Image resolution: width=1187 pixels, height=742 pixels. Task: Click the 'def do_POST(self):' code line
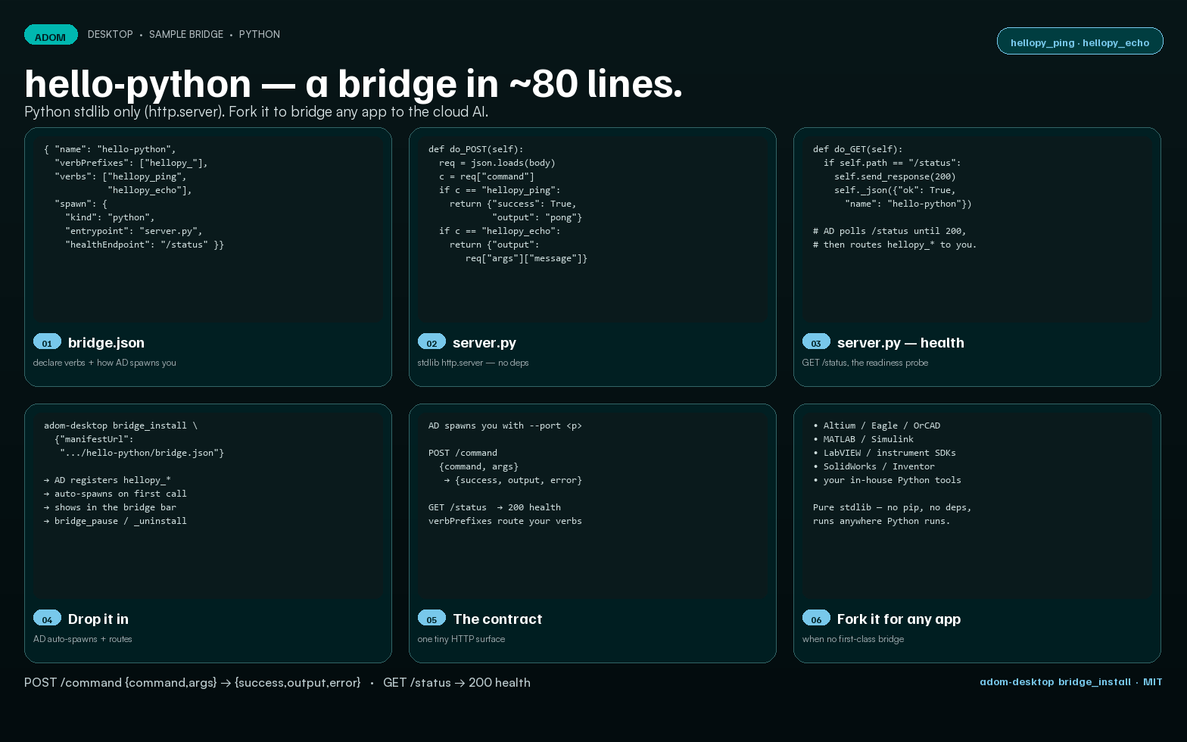[x=476, y=149]
